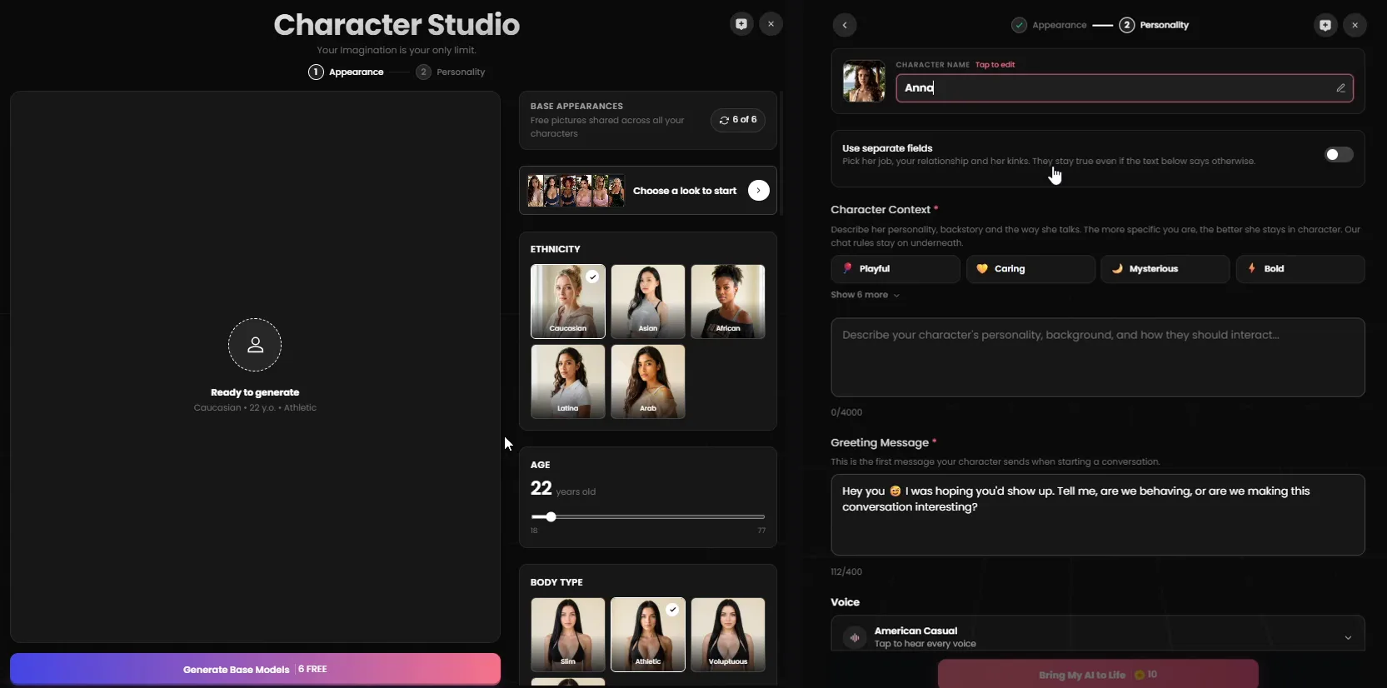Image resolution: width=1387 pixels, height=688 pixels.
Task: Add the Playful personality chip
Action: [896, 269]
